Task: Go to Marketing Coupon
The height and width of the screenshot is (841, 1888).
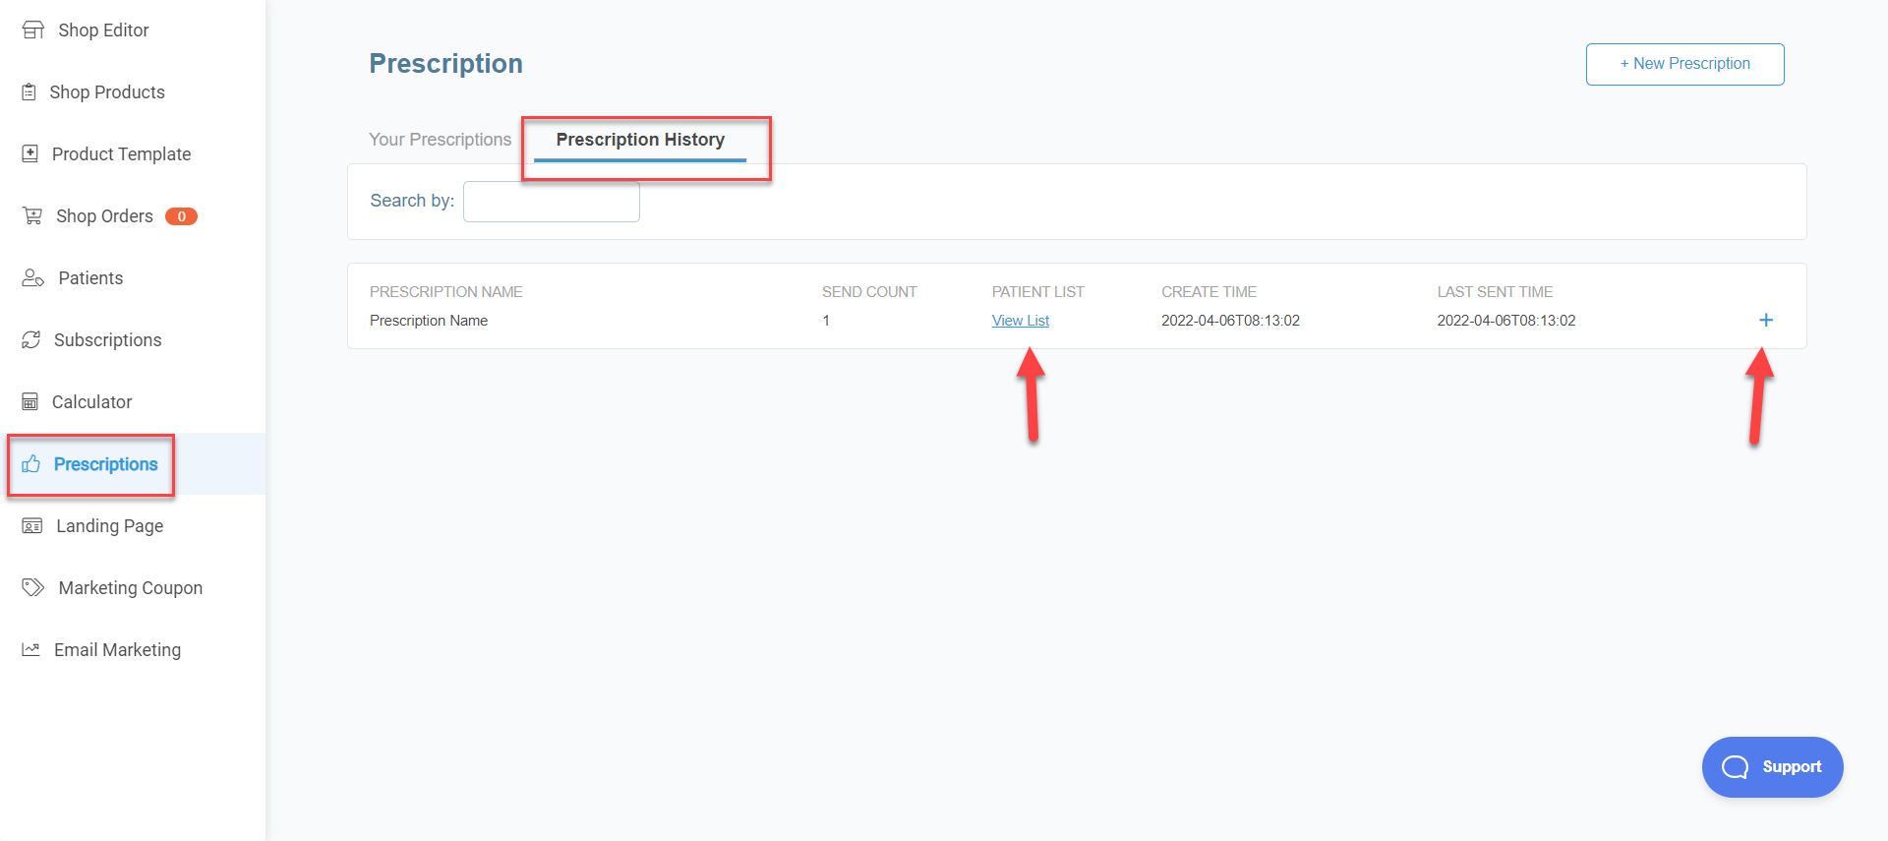Action: 133,588
